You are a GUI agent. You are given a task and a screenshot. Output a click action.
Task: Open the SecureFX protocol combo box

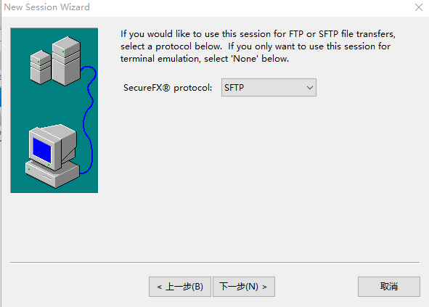[269, 88]
